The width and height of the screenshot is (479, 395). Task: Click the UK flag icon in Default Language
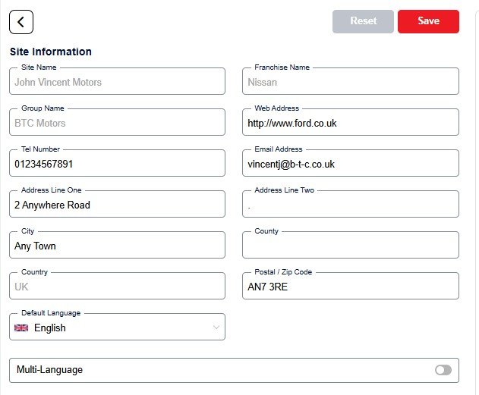[21, 328]
